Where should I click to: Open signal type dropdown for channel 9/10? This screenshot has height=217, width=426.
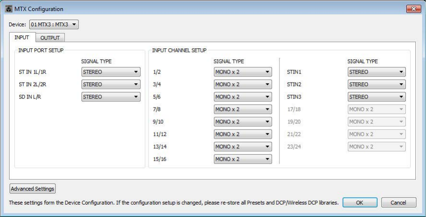243,121
